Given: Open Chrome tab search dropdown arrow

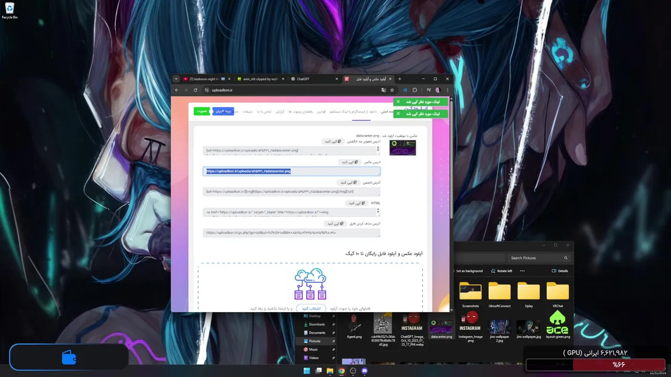Looking at the screenshot, I should [176, 79].
